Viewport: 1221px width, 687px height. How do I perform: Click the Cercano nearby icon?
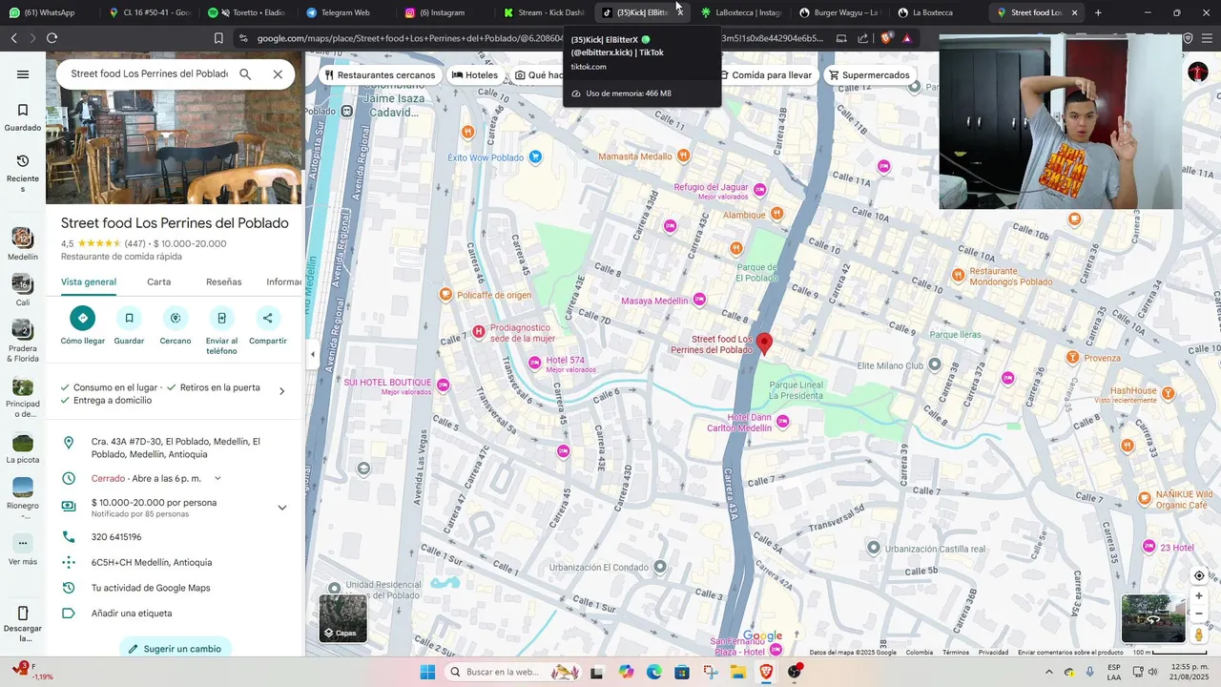click(x=176, y=318)
